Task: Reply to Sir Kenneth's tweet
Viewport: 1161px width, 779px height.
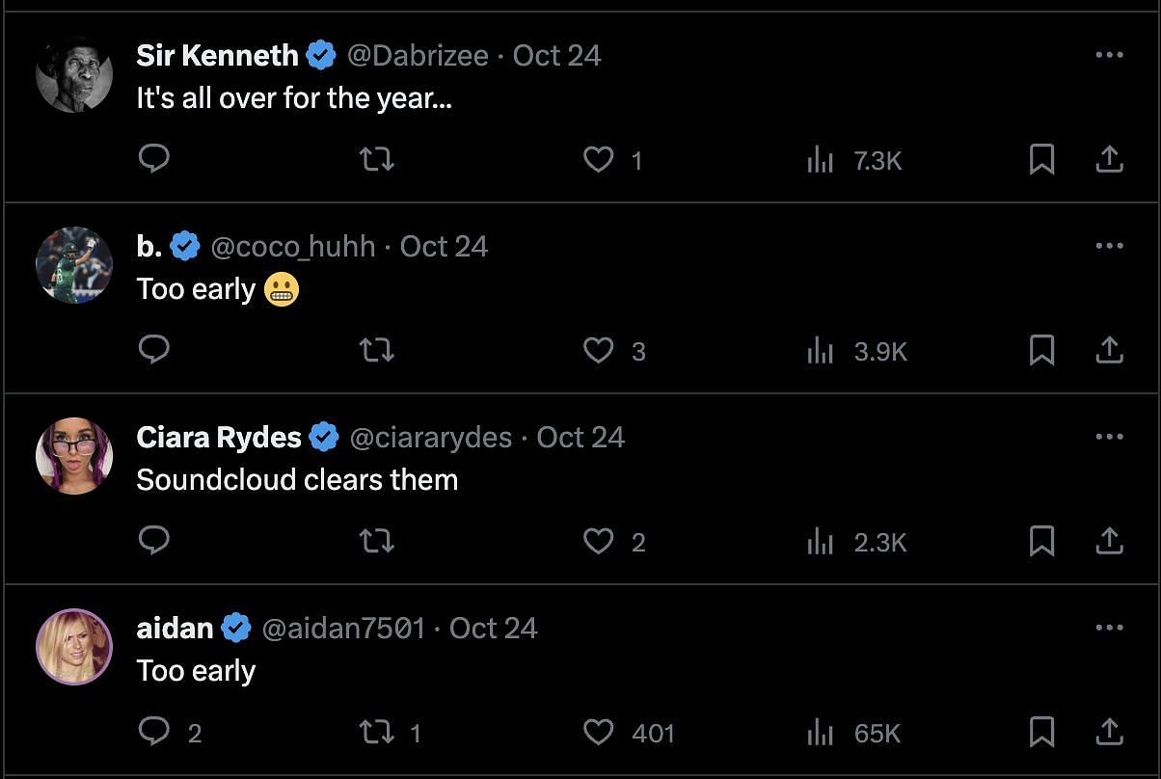Action: [154, 159]
